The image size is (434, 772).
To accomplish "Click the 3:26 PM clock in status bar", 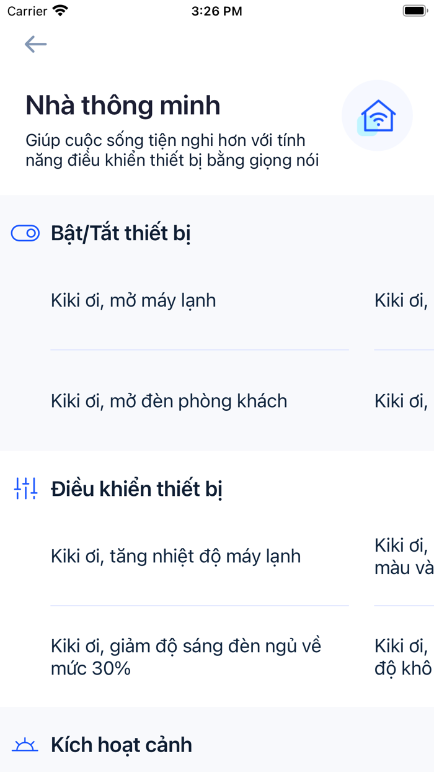I will (x=216, y=11).
